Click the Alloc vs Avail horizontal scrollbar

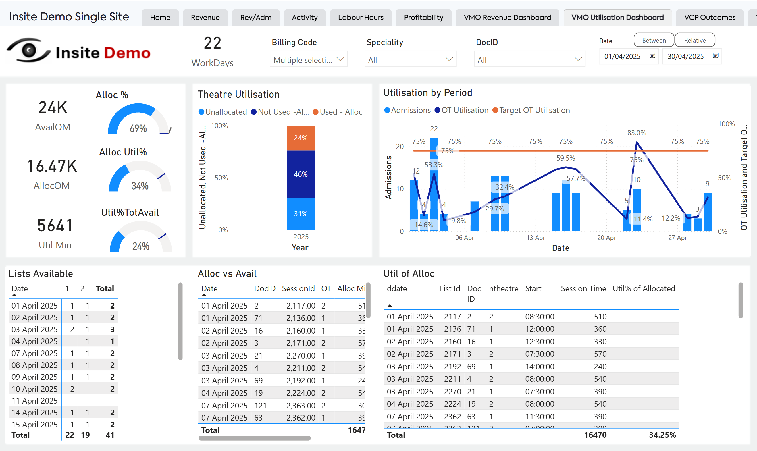[x=254, y=438]
